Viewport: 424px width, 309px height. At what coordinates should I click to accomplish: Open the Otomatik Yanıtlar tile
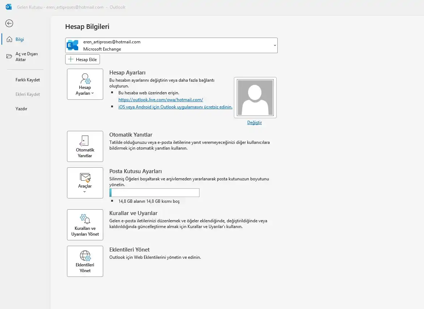click(x=85, y=146)
